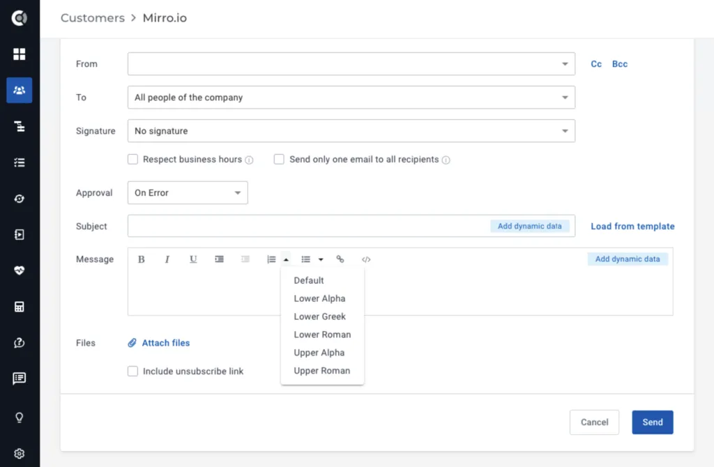This screenshot has height=467, width=714.
Task: Open the code view icon in toolbar
Action: coord(366,259)
